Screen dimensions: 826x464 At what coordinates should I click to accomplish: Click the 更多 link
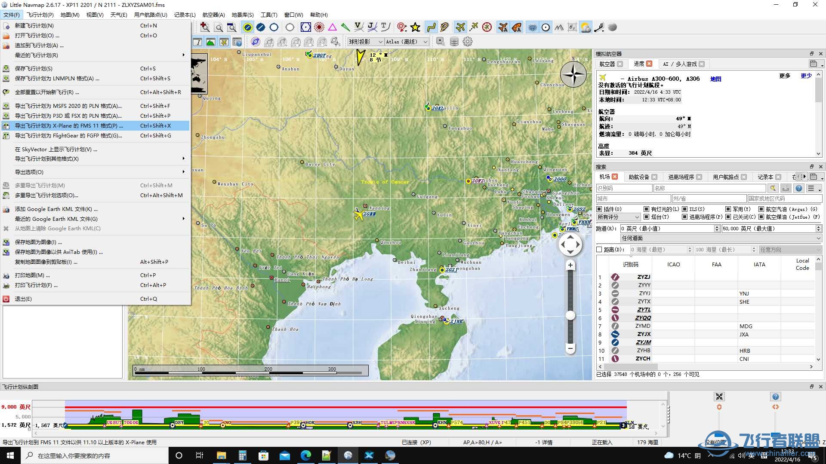coord(785,76)
